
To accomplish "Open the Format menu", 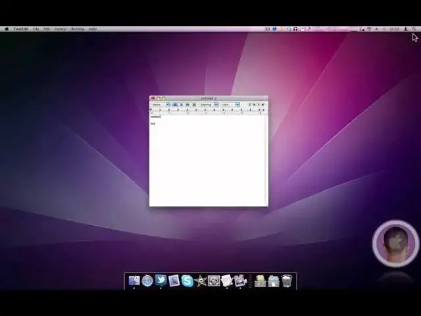I will click(61, 29).
